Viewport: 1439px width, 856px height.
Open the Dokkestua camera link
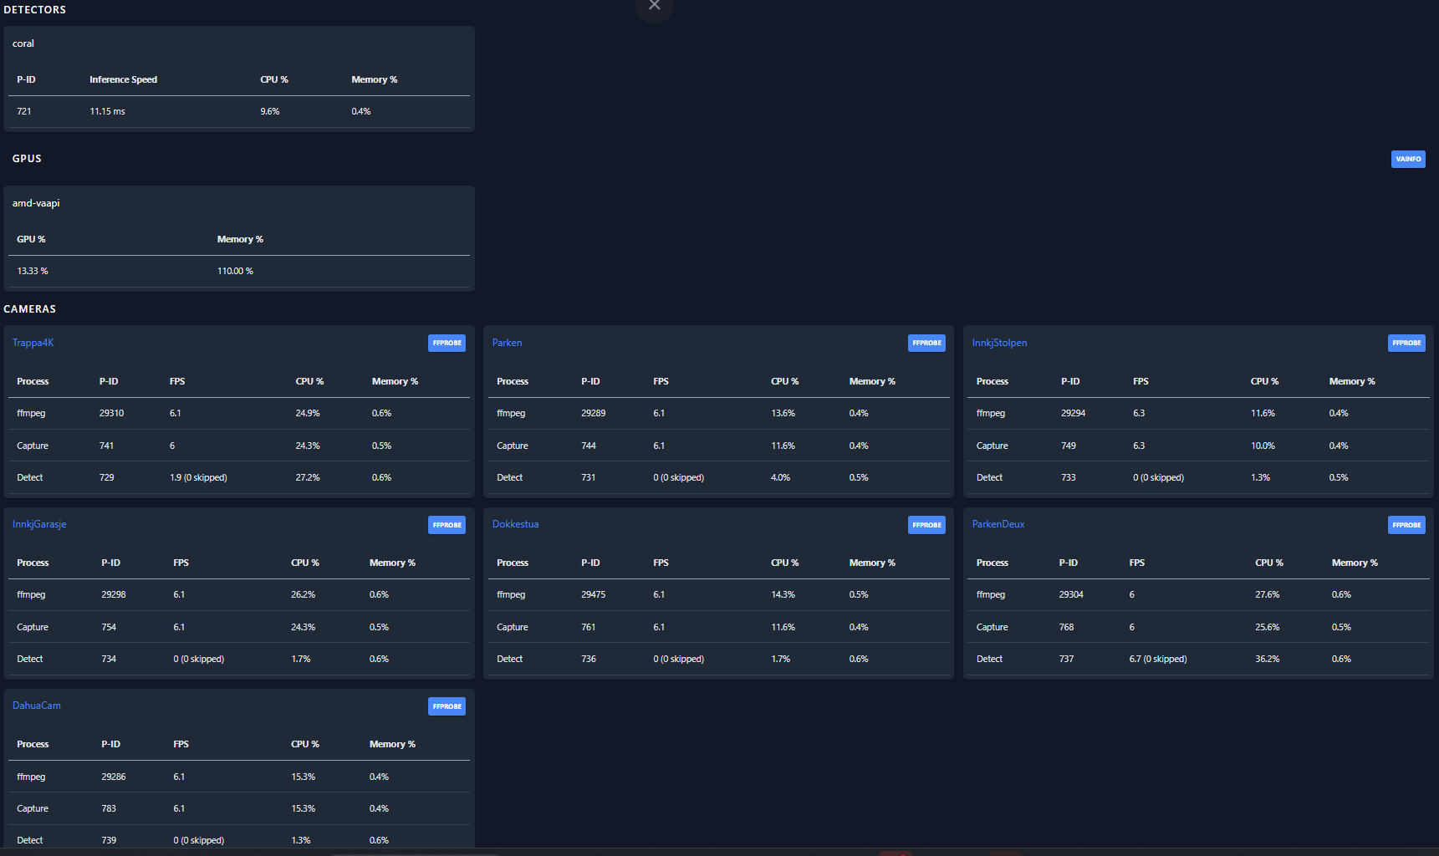pos(515,524)
